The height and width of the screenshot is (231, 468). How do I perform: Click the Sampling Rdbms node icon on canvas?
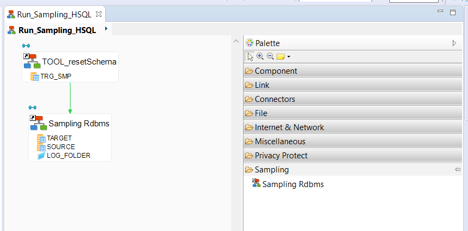click(x=39, y=123)
